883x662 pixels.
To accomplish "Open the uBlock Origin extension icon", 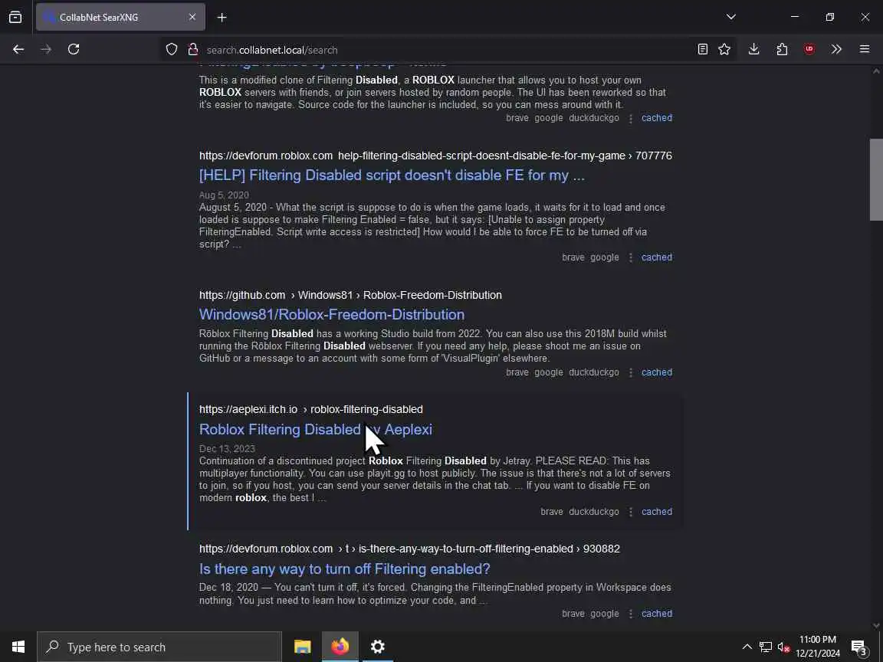I will [x=809, y=50].
